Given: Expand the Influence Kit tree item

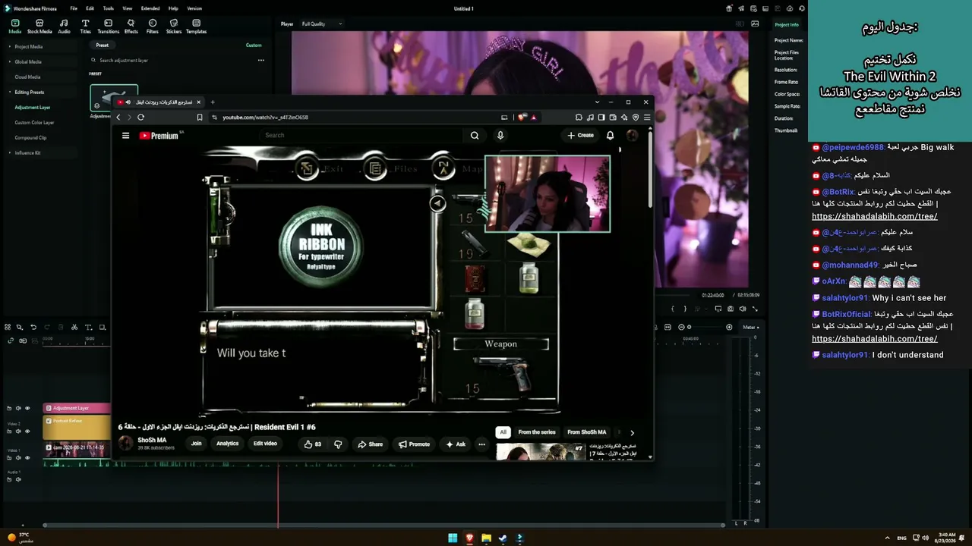Looking at the screenshot, I should (10, 153).
